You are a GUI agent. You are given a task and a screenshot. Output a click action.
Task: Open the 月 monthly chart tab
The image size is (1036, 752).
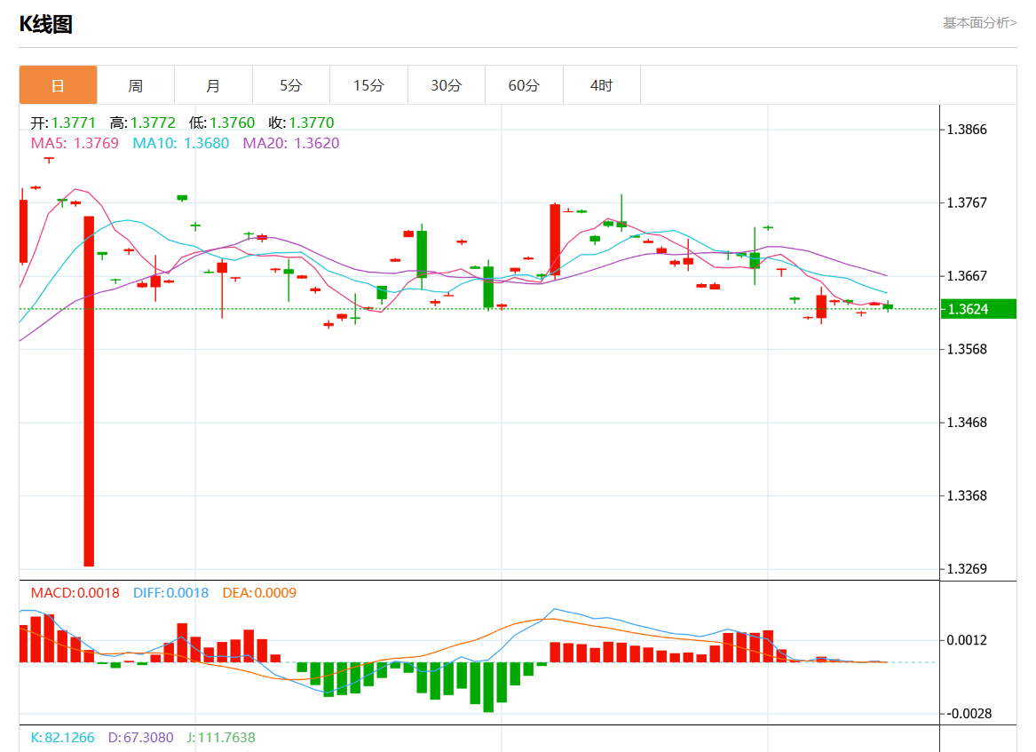point(213,85)
